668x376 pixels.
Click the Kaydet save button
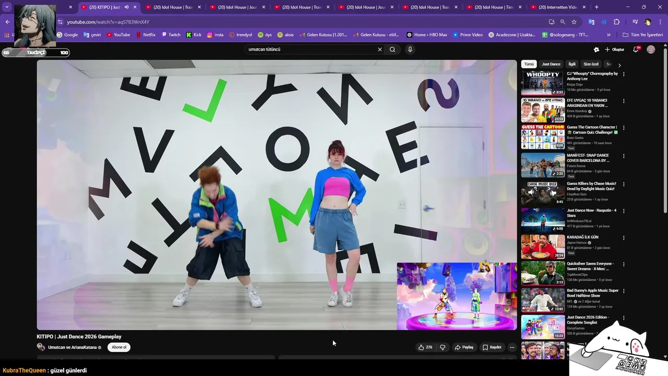pyautogui.click(x=492, y=347)
